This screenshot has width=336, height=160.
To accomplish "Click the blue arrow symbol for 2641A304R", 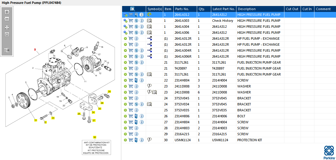I will [150, 50].
